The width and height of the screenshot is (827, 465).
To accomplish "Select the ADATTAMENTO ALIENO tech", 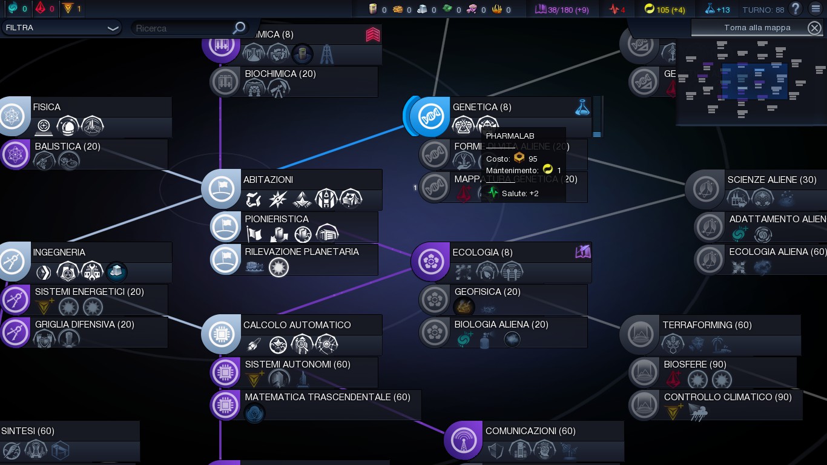I will [x=760, y=227].
